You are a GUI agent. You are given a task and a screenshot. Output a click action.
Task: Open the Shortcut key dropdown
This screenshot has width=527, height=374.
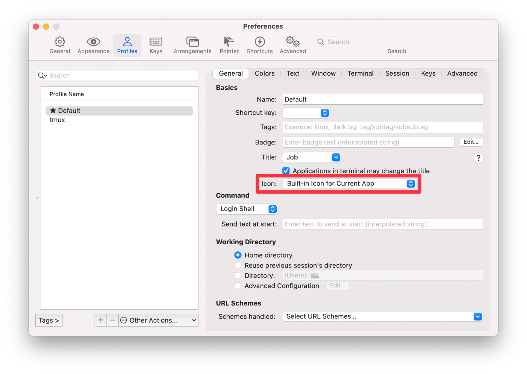306,113
